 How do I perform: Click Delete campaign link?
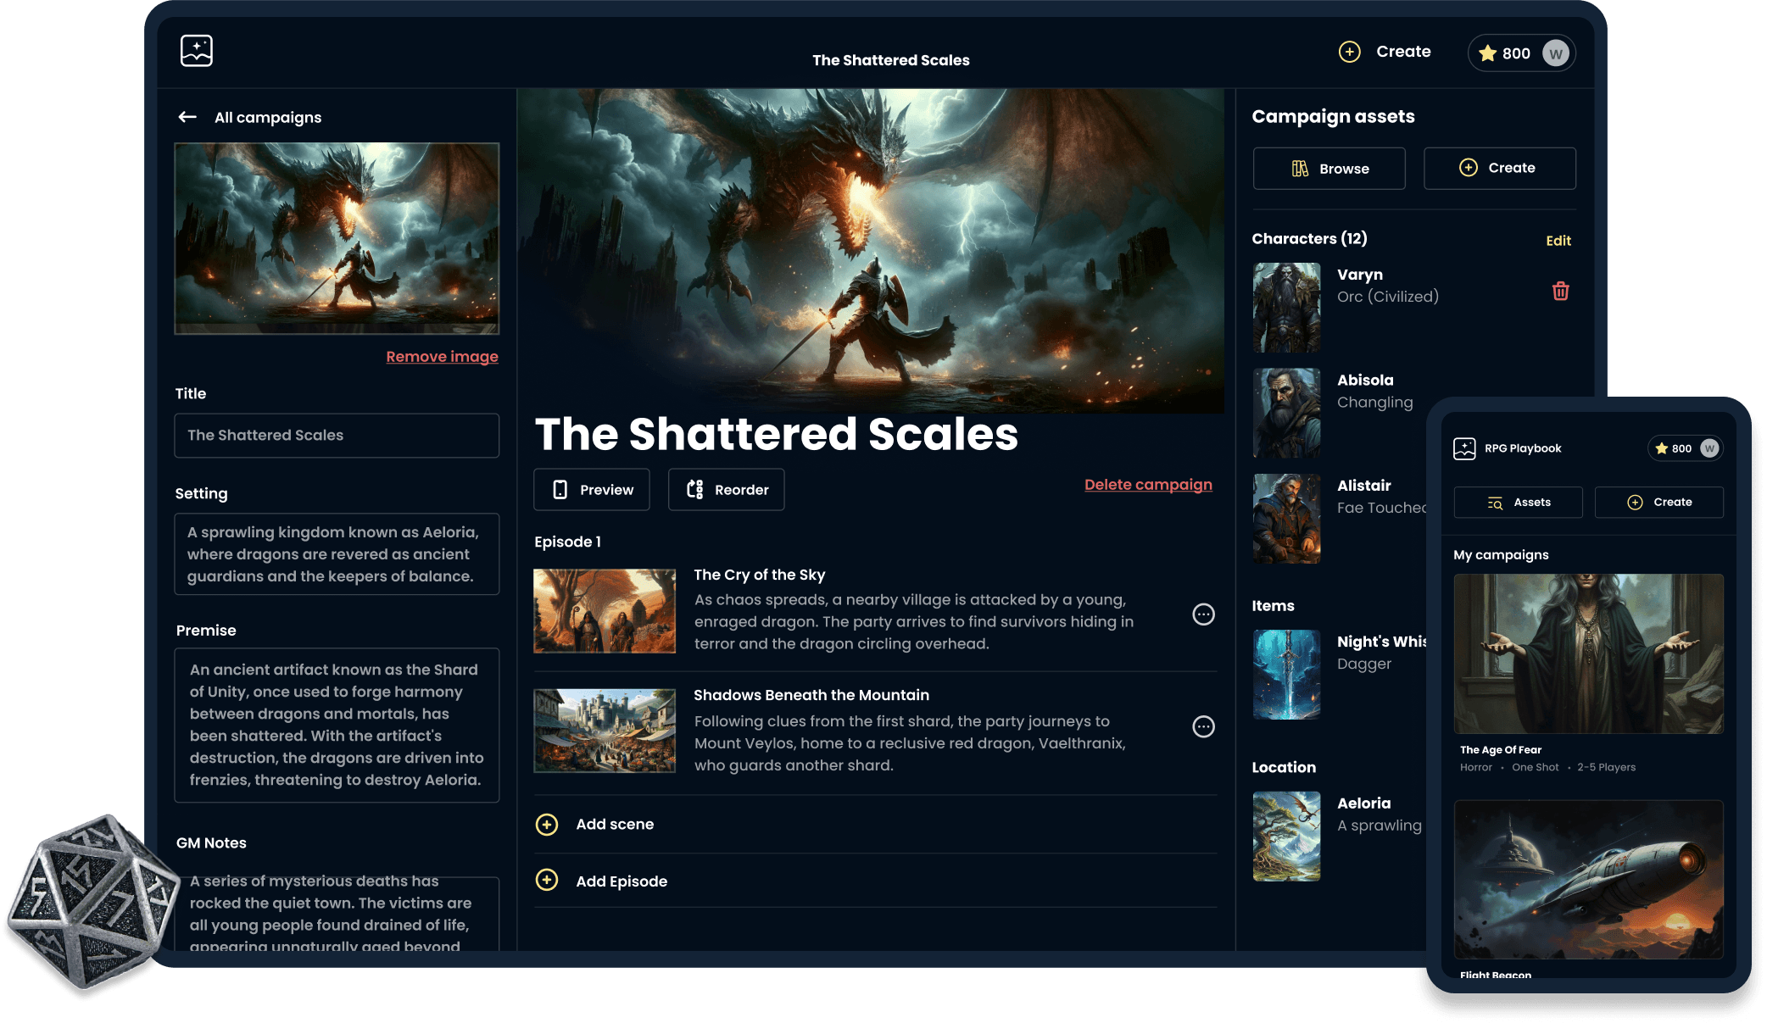coord(1148,485)
